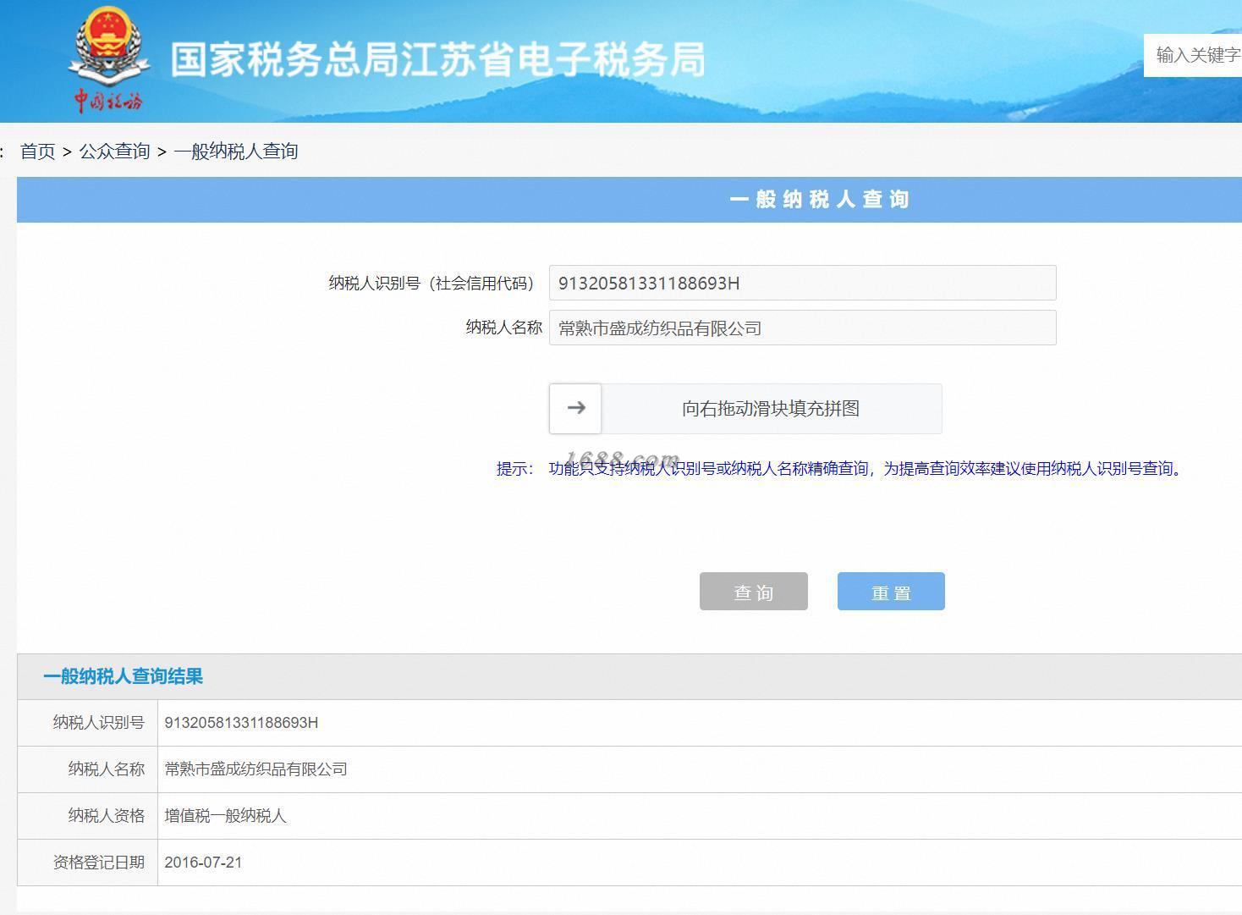The image size is (1242, 915).
Task: Click the 纳税人名称 result row label
Action: (107, 769)
